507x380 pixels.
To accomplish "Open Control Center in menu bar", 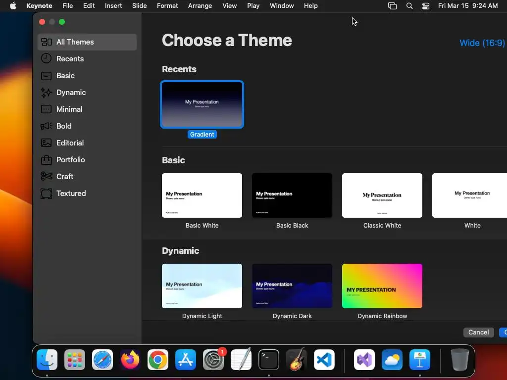I will point(426,6).
